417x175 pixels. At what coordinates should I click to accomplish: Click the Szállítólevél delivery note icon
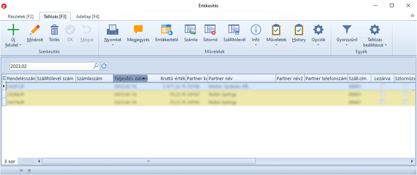(234, 30)
